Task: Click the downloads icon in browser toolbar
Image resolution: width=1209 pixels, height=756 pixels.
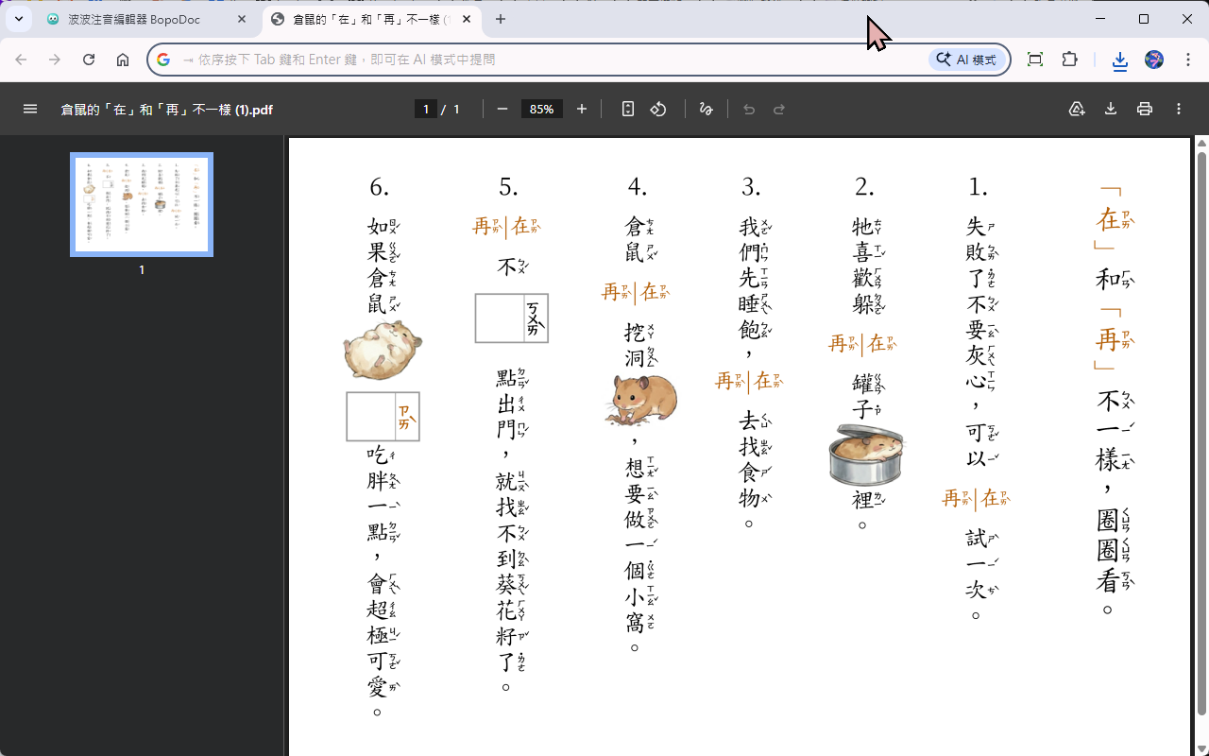Action: (1119, 59)
